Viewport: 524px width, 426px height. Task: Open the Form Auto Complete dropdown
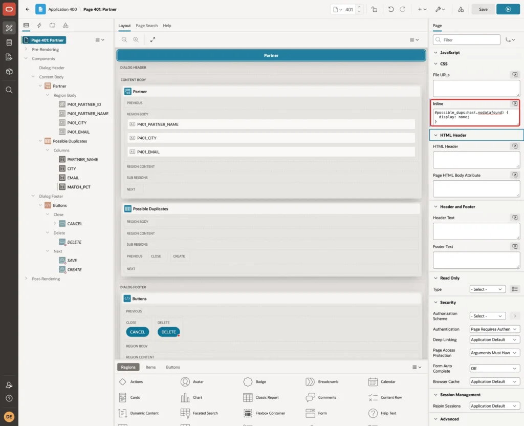(494, 369)
